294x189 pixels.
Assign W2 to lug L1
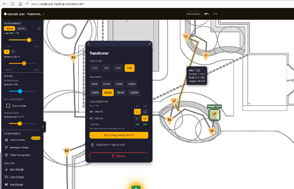137,118
